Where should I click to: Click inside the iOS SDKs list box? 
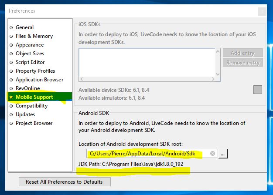coord(147,63)
